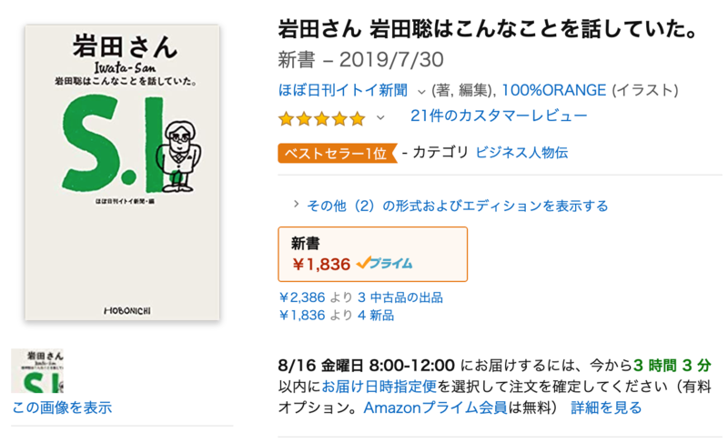This screenshot has height=443, width=728.
Task: Select the 新書 ¥1,836 format box
Action: click(x=372, y=254)
